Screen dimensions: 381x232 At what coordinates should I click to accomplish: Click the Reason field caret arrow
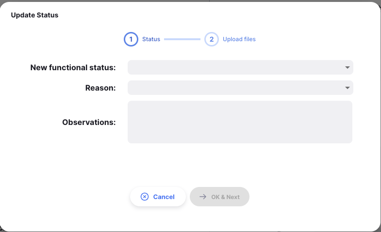(x=347, y=88)
